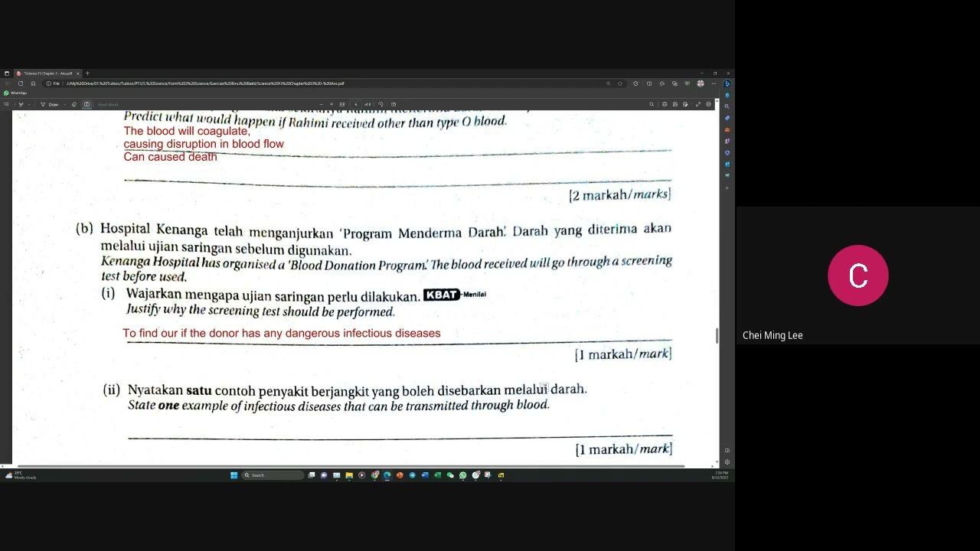Image resolution: width=980 pixels, height=551 pixels.
Task: View site information File icon
Action: [53, 83]
